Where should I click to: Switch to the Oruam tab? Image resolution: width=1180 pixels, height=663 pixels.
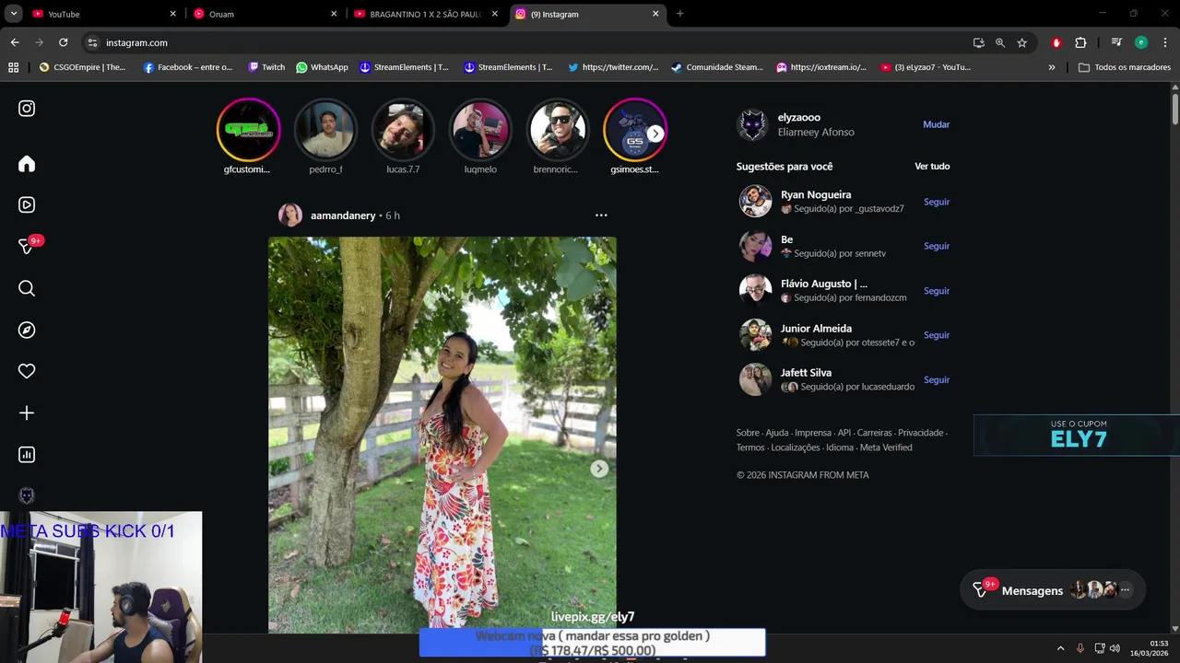tap(265, 14)
